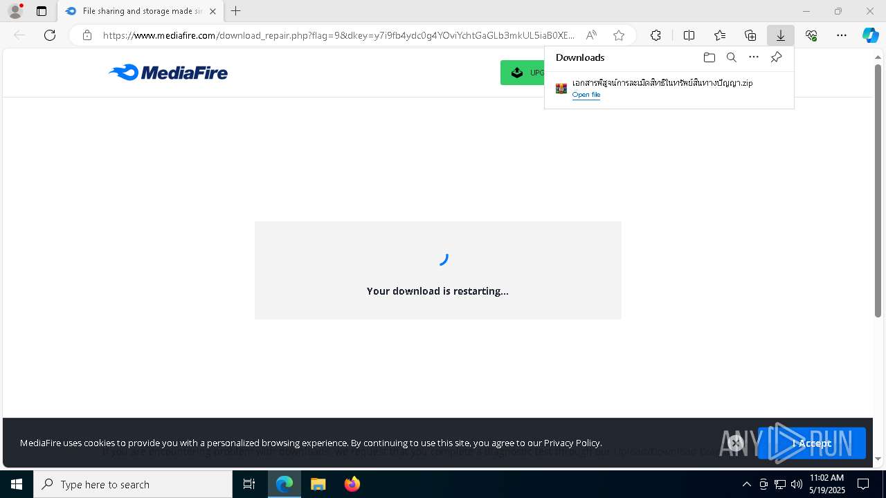The image size is (886, 498).
Task: Add this page to favorites star
Action: 619,35
